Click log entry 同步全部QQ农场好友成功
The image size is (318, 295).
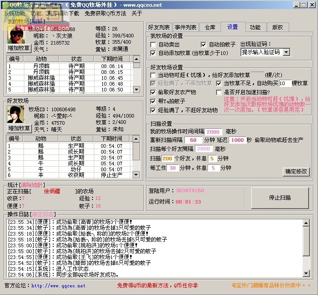tap(63, 275)
